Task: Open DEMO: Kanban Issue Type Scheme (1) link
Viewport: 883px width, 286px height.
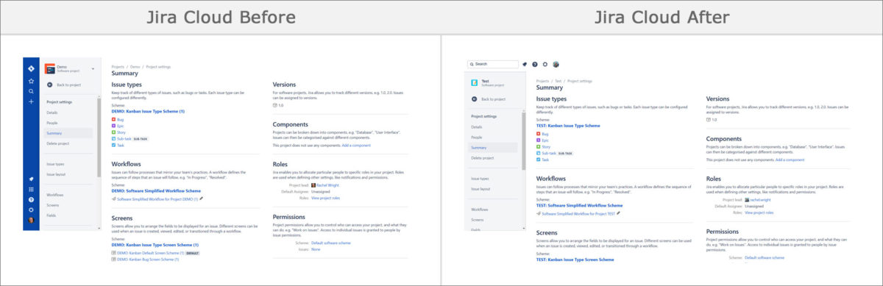Action: 148,111
